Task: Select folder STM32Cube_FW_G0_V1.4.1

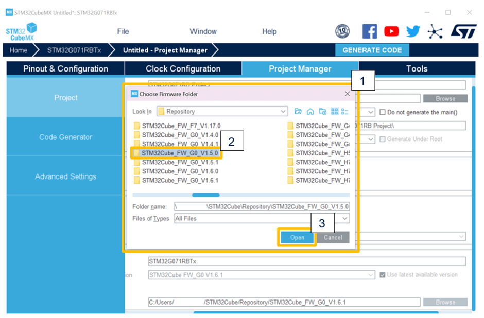Action: [x=176, y=144]
